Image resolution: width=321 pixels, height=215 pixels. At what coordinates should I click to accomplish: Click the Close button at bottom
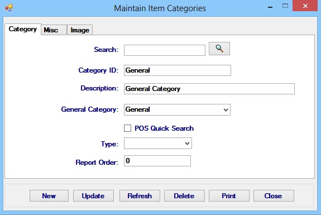click(274, 196)
